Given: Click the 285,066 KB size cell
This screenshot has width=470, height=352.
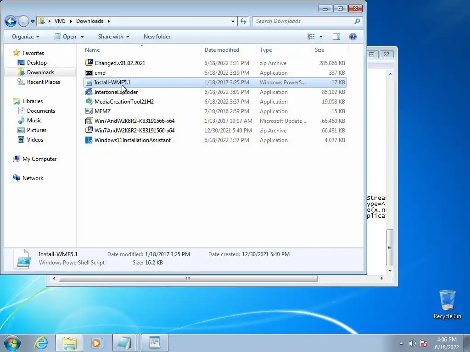Looking at the screenshot, I should (332, 63).
